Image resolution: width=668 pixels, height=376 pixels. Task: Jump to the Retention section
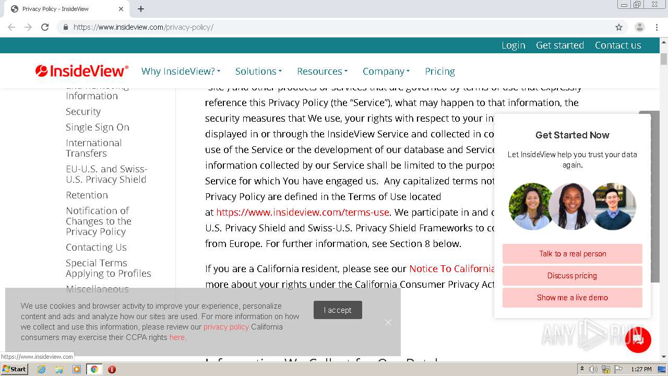(x=87, y=195)
